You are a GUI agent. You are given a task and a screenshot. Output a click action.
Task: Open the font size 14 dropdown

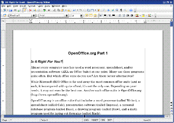tap(81, 16)
